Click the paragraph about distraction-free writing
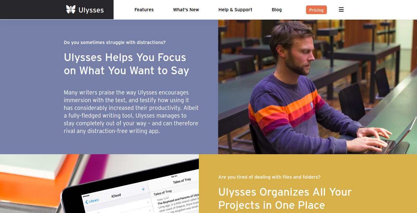The height and width of the screenshot is (213, 417). 131,112
